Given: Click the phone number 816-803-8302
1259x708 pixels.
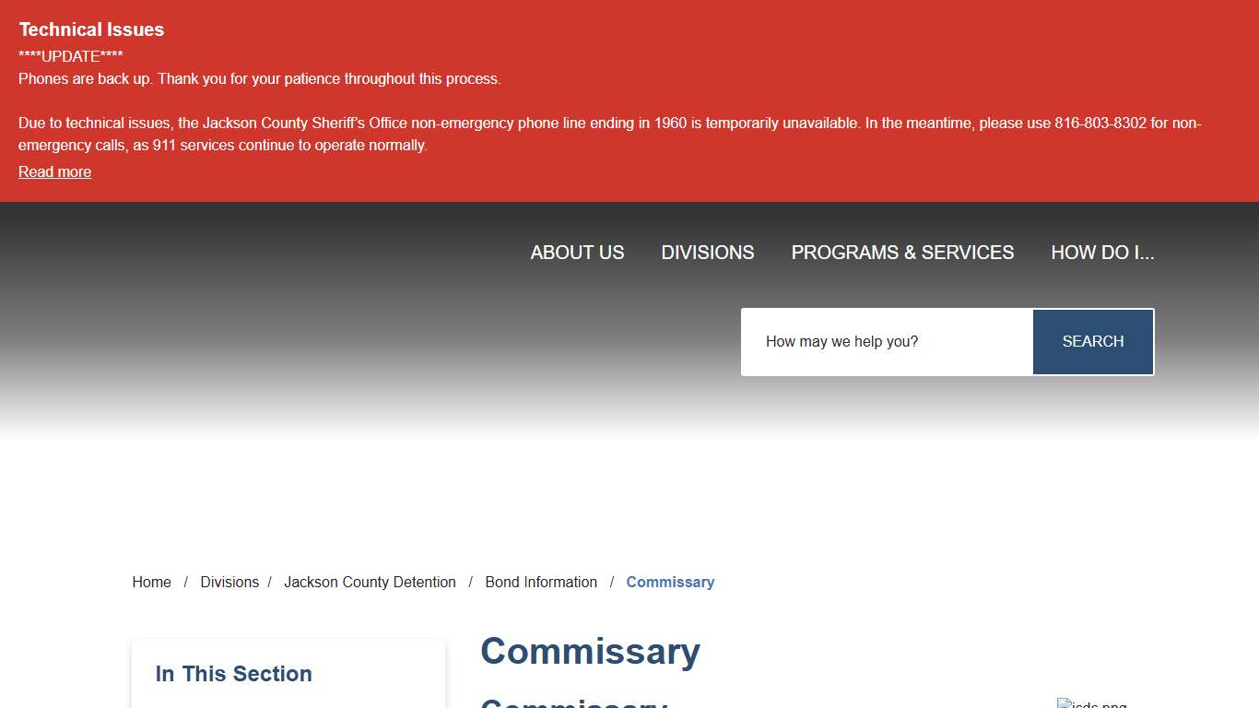Looking at the screenshot, I should (x=1098, y=123).
